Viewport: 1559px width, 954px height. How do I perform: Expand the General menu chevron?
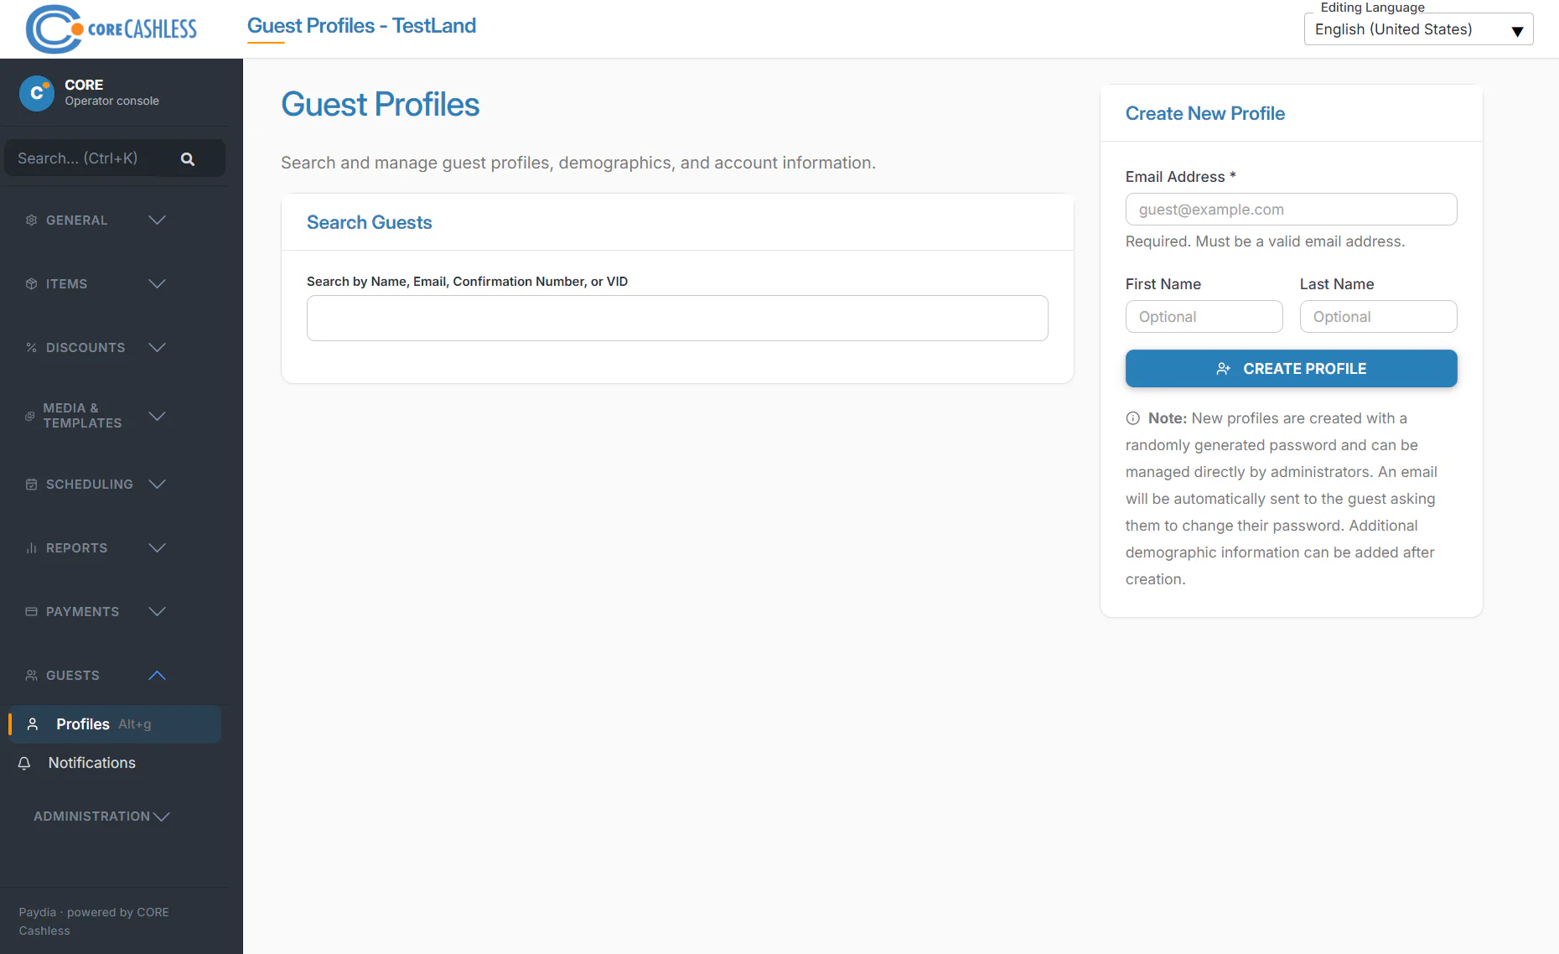click(x=157, y=220)
